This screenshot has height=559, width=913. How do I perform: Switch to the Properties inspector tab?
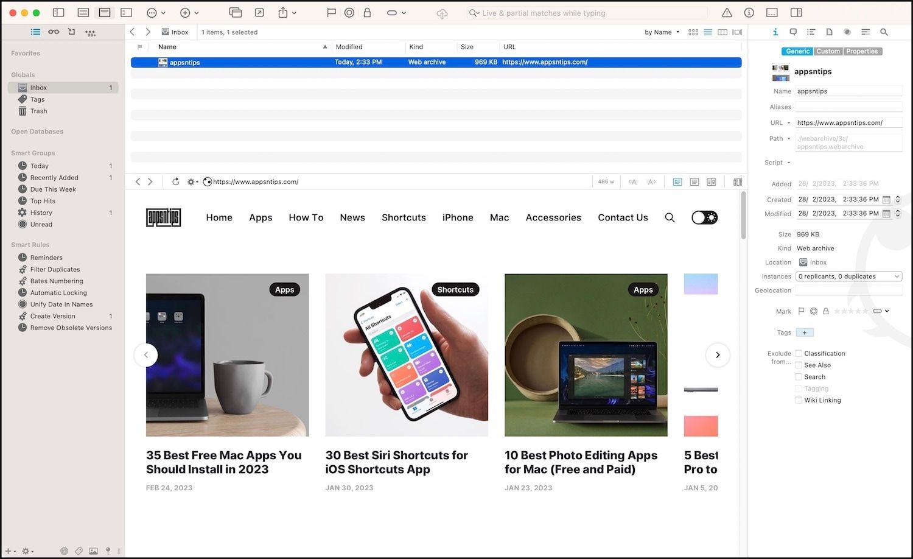pos(862,51)
